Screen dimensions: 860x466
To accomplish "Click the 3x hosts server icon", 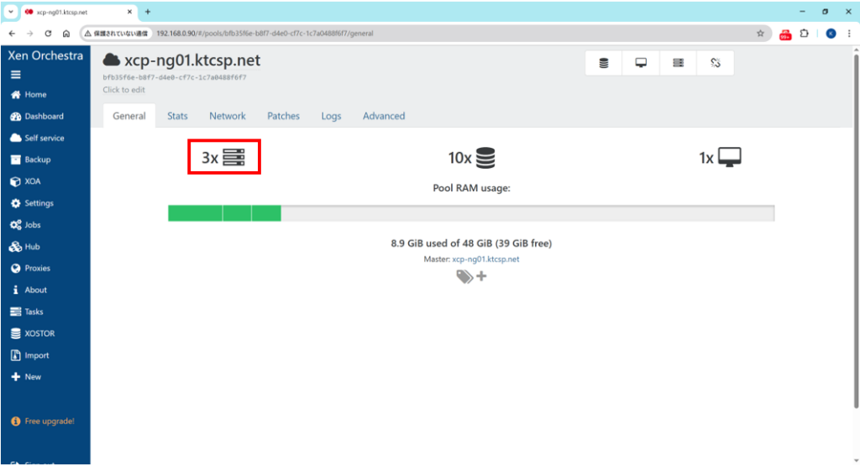I will tap(233, 157).
